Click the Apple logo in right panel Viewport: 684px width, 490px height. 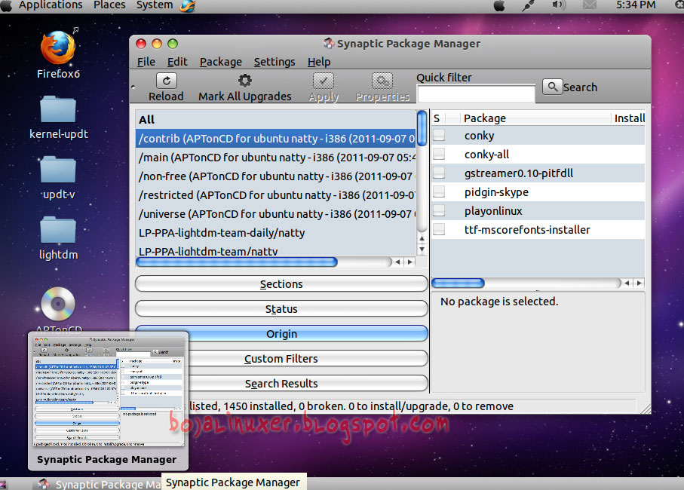click(x=499, y=5)
